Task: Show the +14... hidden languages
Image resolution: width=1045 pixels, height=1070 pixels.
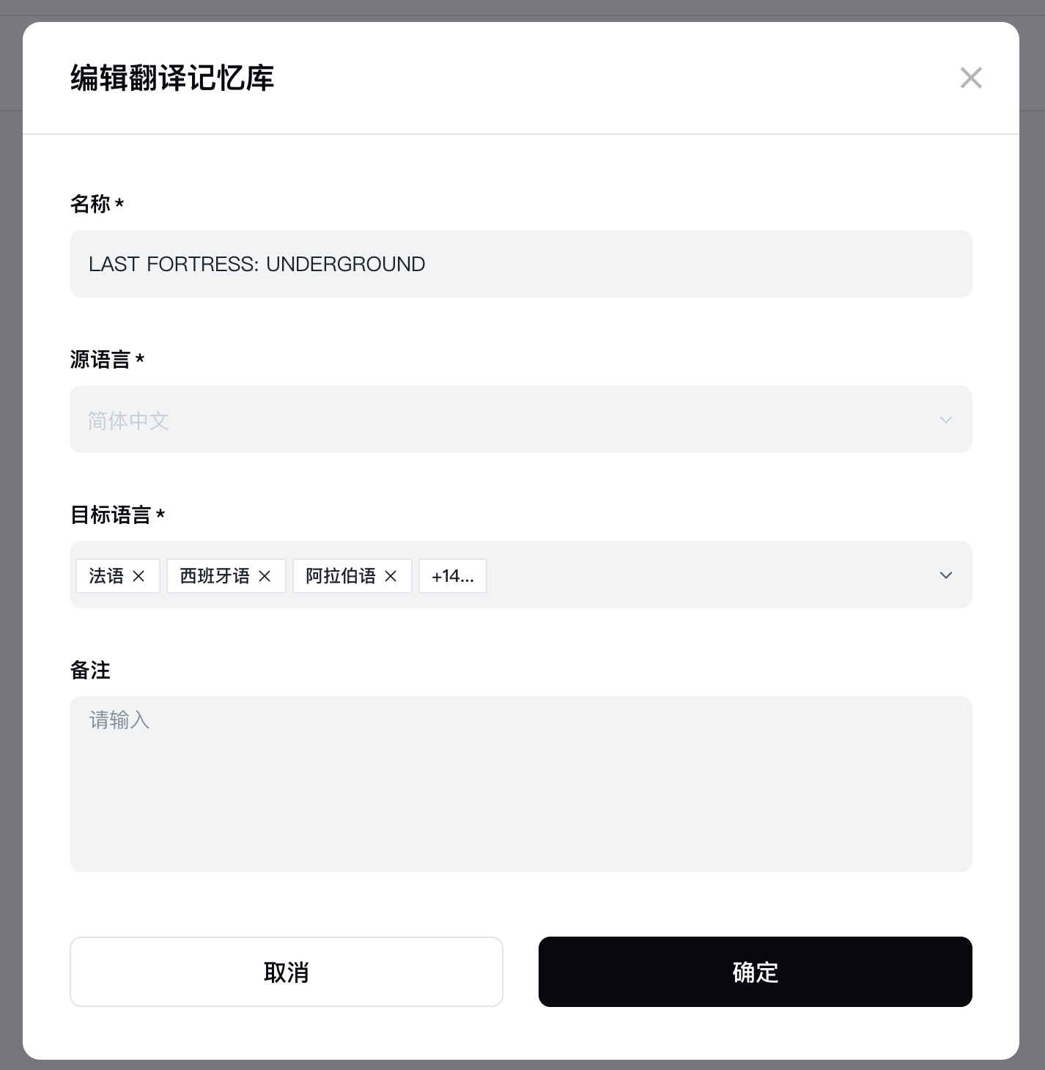Action: tap(452, 576)
